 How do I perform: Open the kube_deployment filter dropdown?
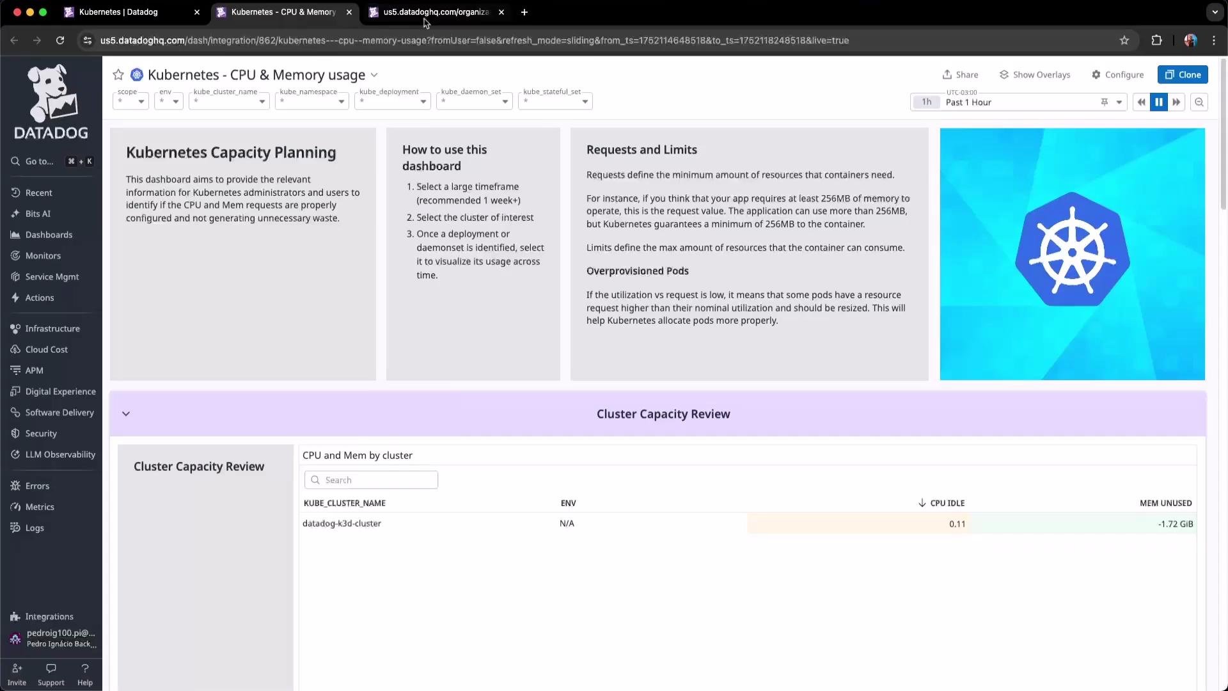pos(393,101)
